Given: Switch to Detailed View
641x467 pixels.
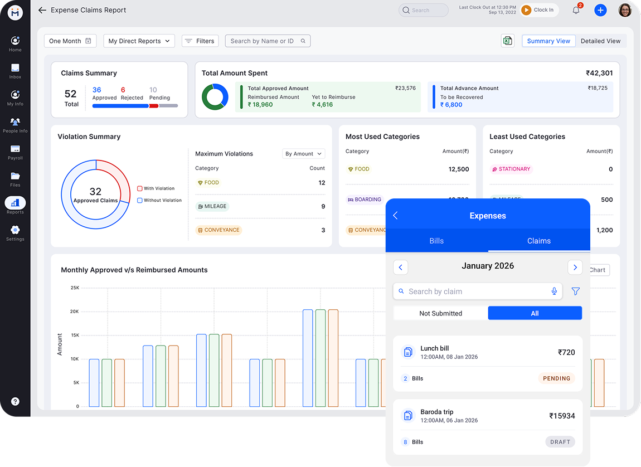Looking at the screenshot, I should pyautogui.click(x=600, y=41).
